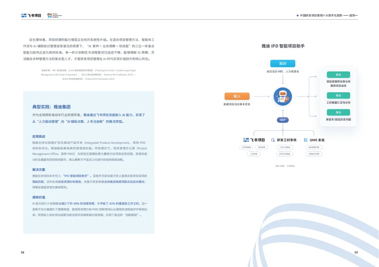This screenshot has height=267, width=379.
Task: Click the lower pill under QMS 系统
Action: 314,154
